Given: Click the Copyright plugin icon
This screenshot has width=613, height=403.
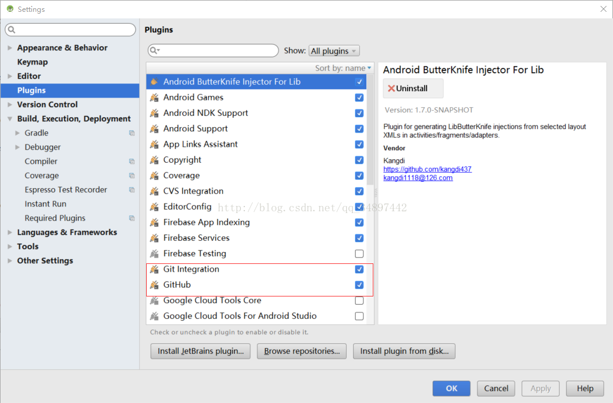Looking at the screenshot, I should [154, 160].
